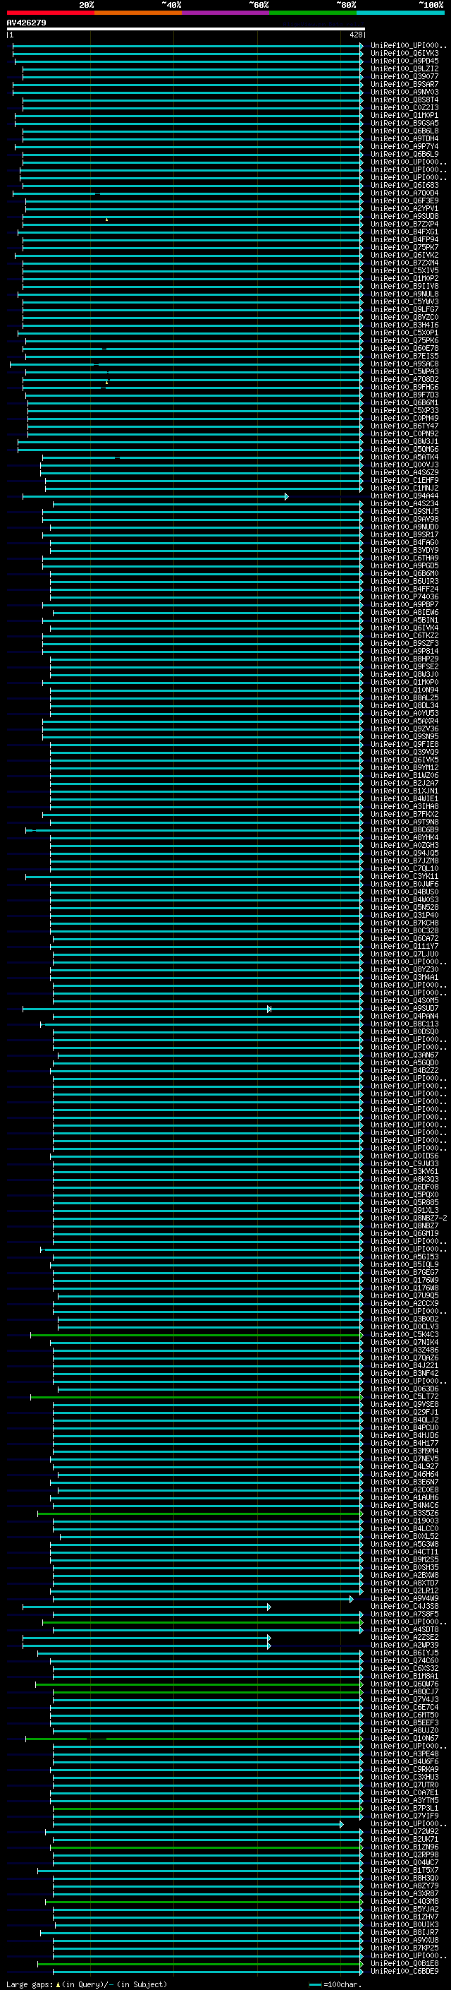Select hit label UniRef100_Q1M0P0
The image size is (451, 1990).
(x=404, y=682)
